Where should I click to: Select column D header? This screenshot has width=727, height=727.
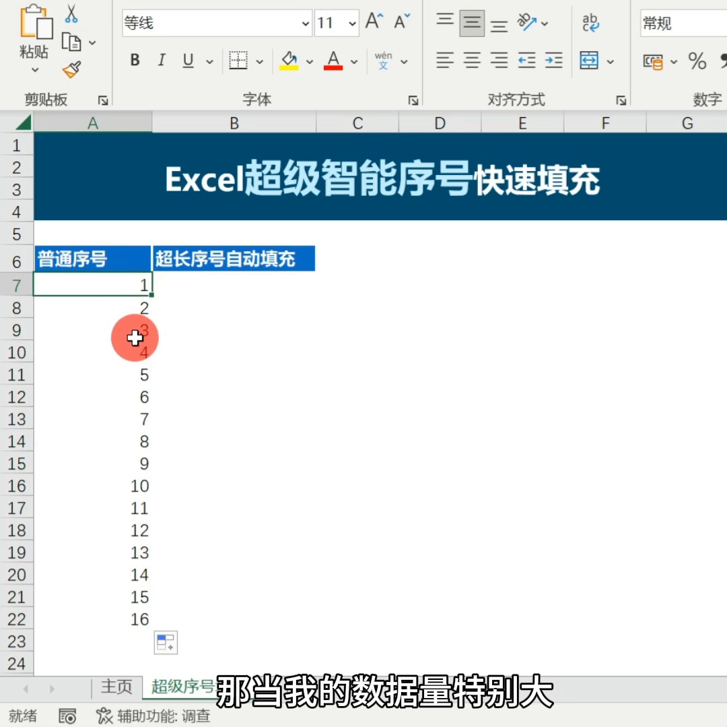(x=440, y=123)
